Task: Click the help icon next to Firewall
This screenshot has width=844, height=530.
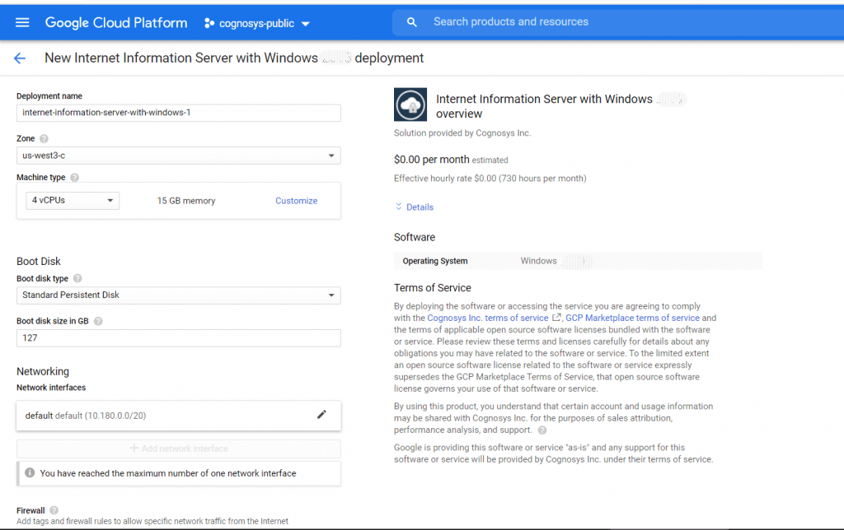Action: pyautogui.click(x=54, y=511)
